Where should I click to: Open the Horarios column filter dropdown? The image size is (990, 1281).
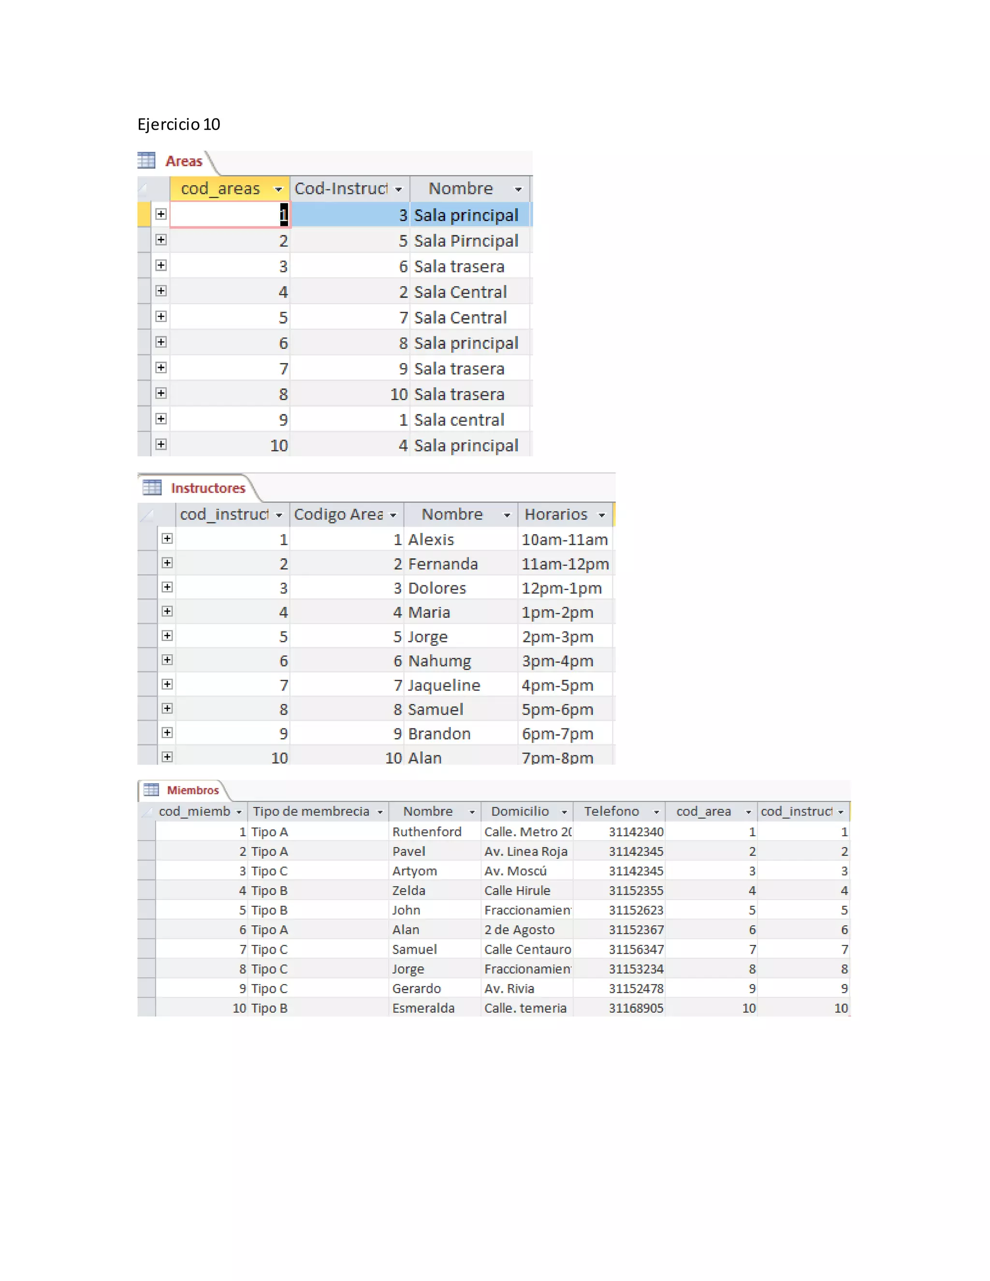tap(602, 515)
